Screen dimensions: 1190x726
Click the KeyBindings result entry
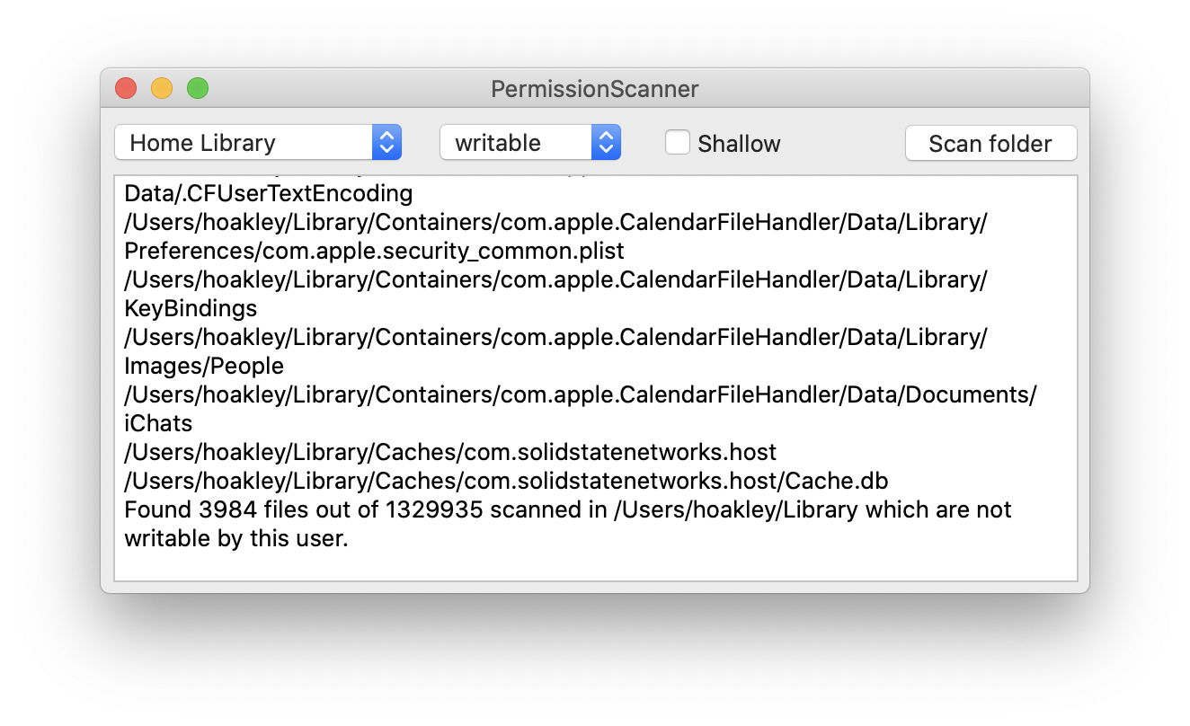tap(191, 308)
